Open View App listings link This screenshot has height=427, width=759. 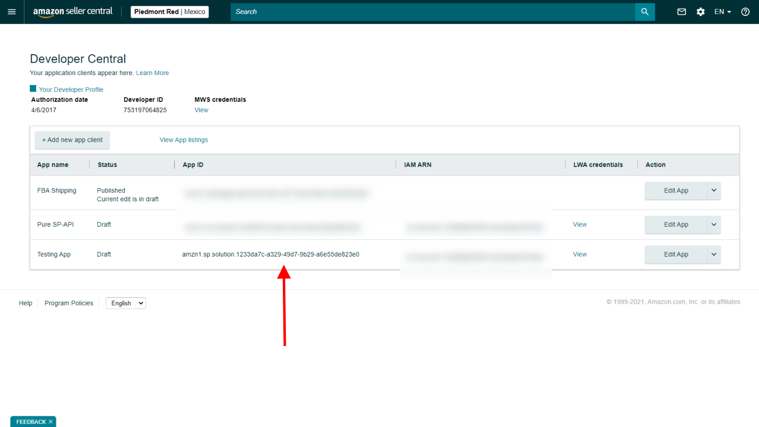(183, 140)
